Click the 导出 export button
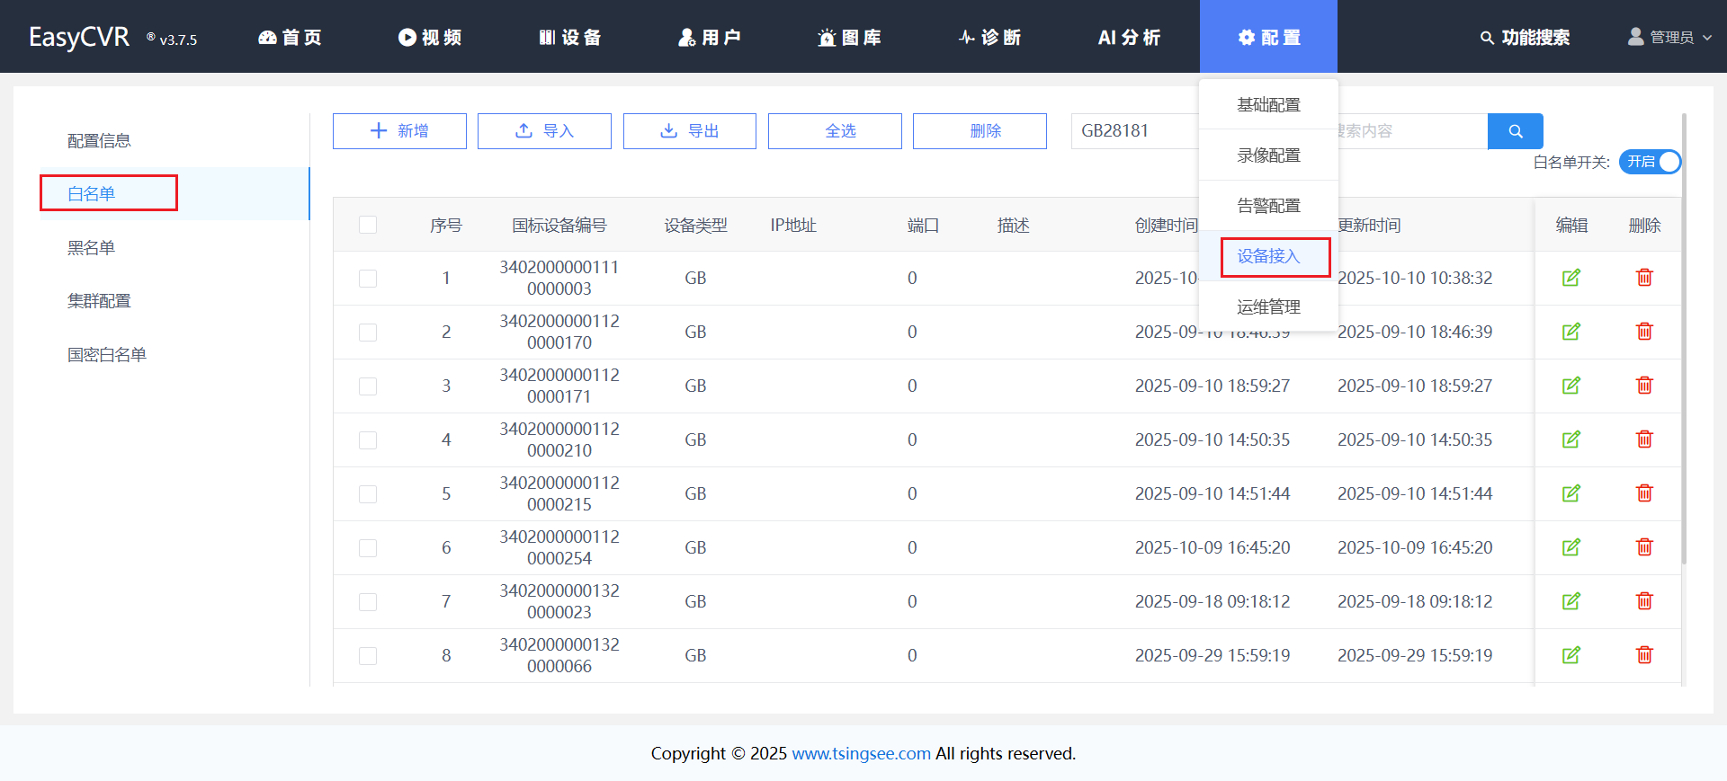Viewport: 1727px width, 781px height. pos(690,131)
